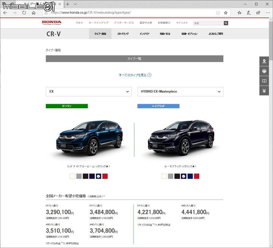Pick the red swatch for HYBRID EX・Masterpiece
273x248 pixels.
(x=196, y=176)
